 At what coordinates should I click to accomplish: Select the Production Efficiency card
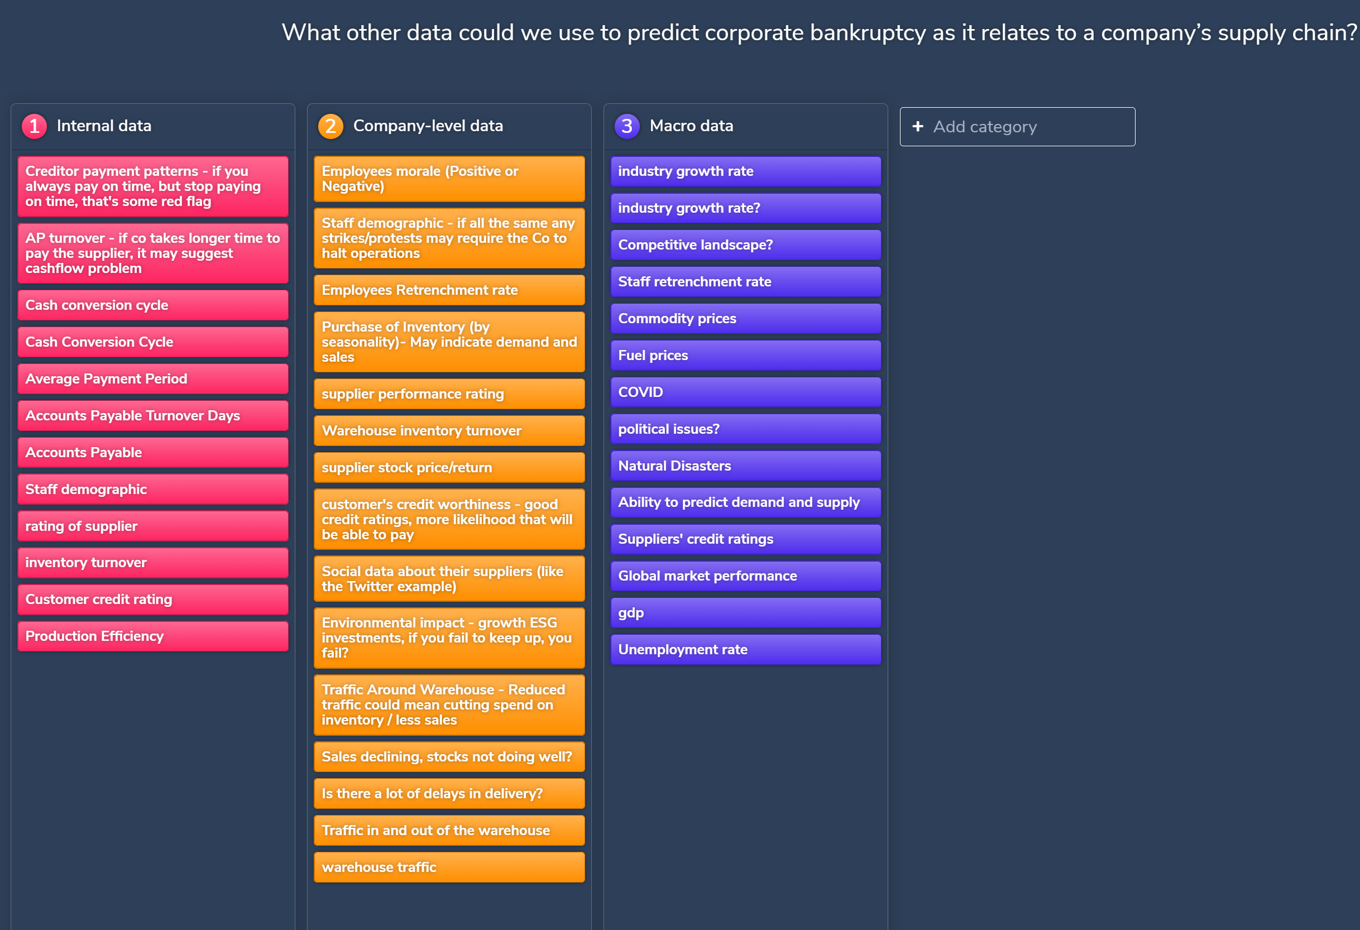pyautogui.click(x=153, y=636)
